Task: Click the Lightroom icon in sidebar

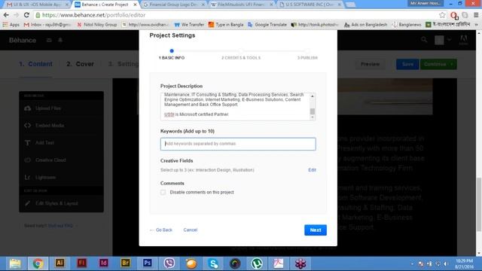Action: coord(27,178)
